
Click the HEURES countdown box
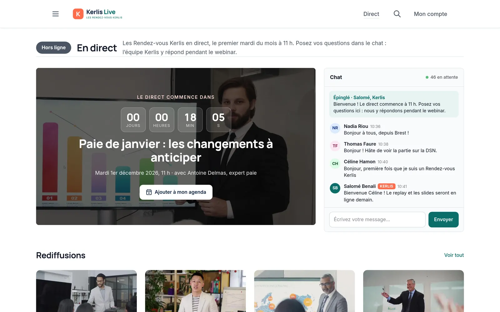click(x=162, y=120)
